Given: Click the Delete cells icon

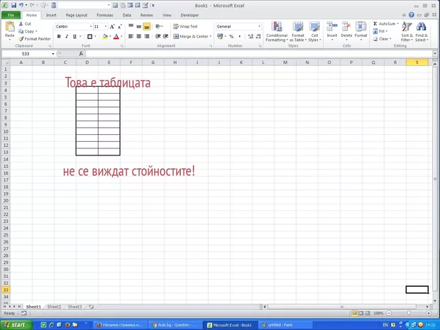Looking at the screenshot, I should [346, 32].
